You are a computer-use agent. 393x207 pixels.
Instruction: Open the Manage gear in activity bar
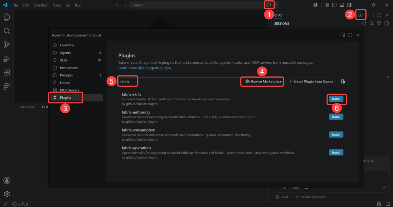point(7,194)
